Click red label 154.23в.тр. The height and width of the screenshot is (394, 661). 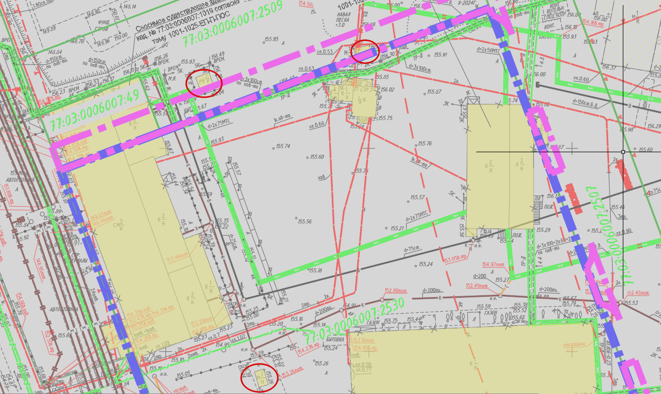point(309,349)
